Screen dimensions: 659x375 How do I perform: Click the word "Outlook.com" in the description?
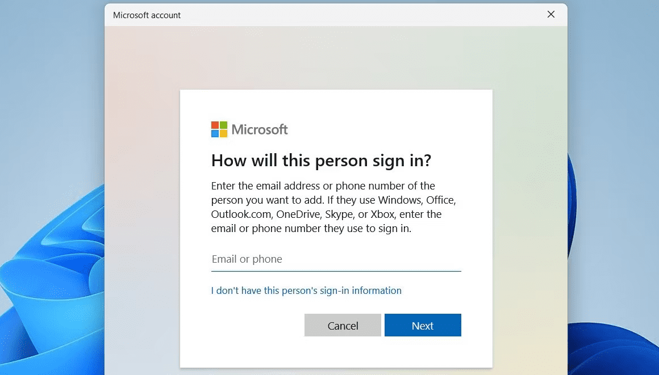pos(241,214)
